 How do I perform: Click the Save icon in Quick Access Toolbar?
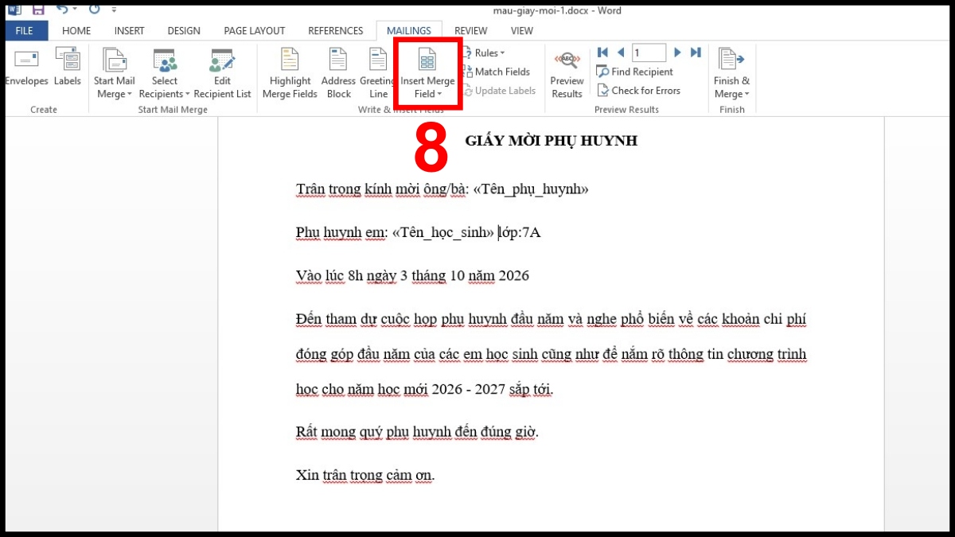click(37, 10)
